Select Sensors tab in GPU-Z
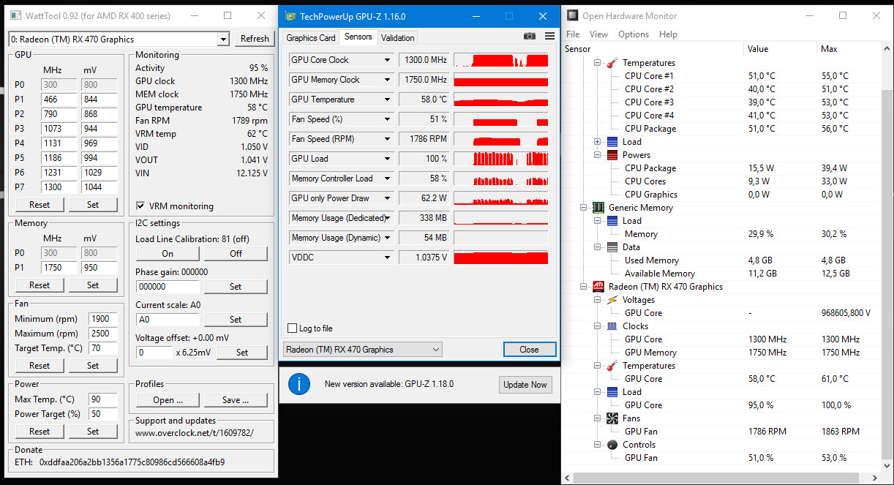 358,37
